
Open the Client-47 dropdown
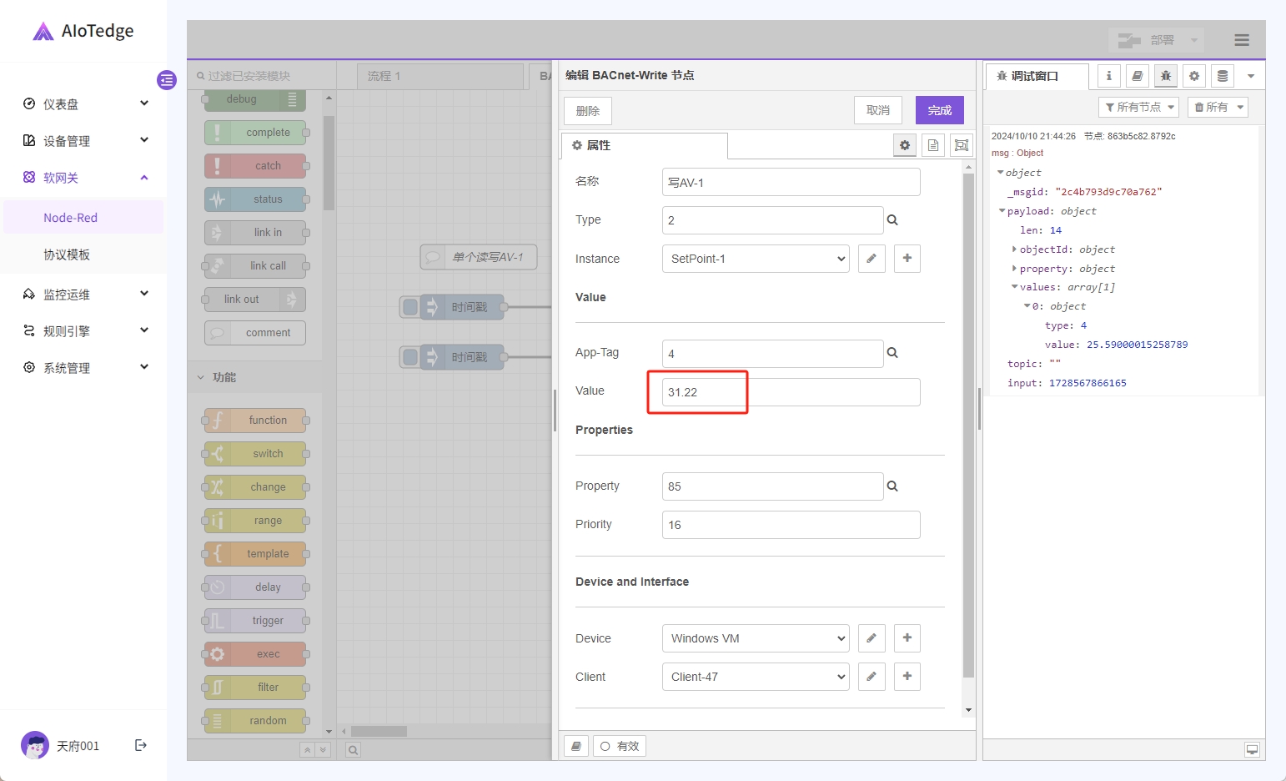pyautogui.click(x=756, y=677)
